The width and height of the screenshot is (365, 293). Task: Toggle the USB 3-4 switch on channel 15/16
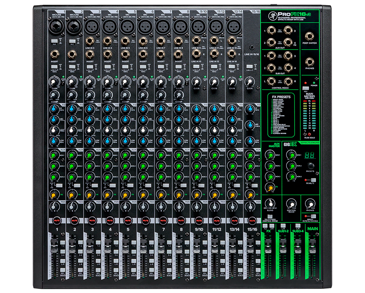click(249, 66)
